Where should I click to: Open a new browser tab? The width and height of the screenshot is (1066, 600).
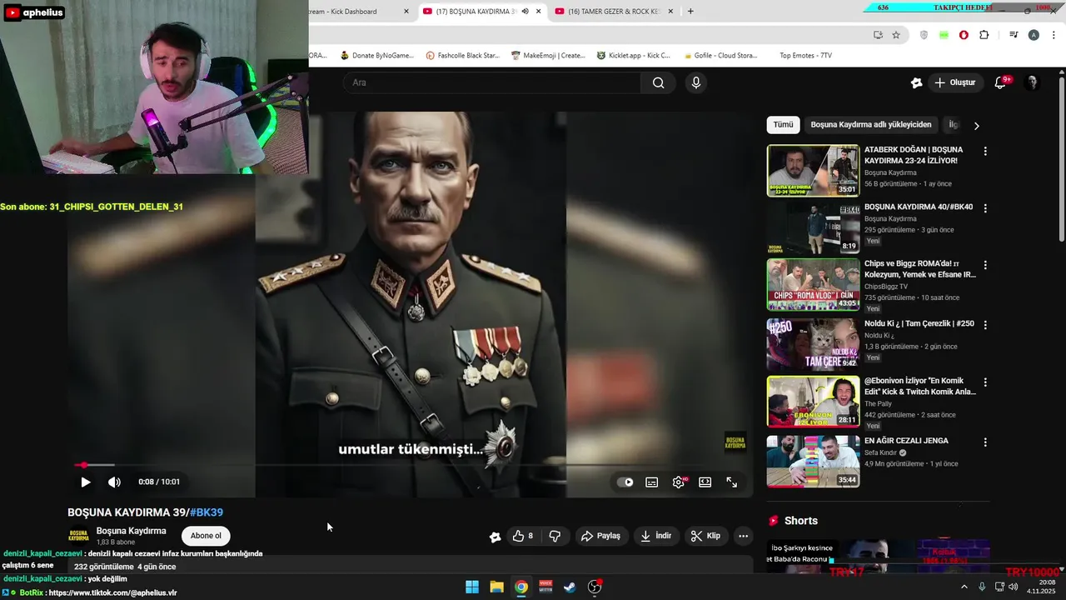tap(690, 12)
